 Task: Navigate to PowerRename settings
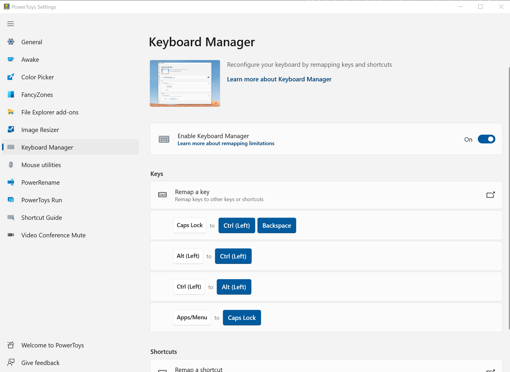tap(71, 182)
